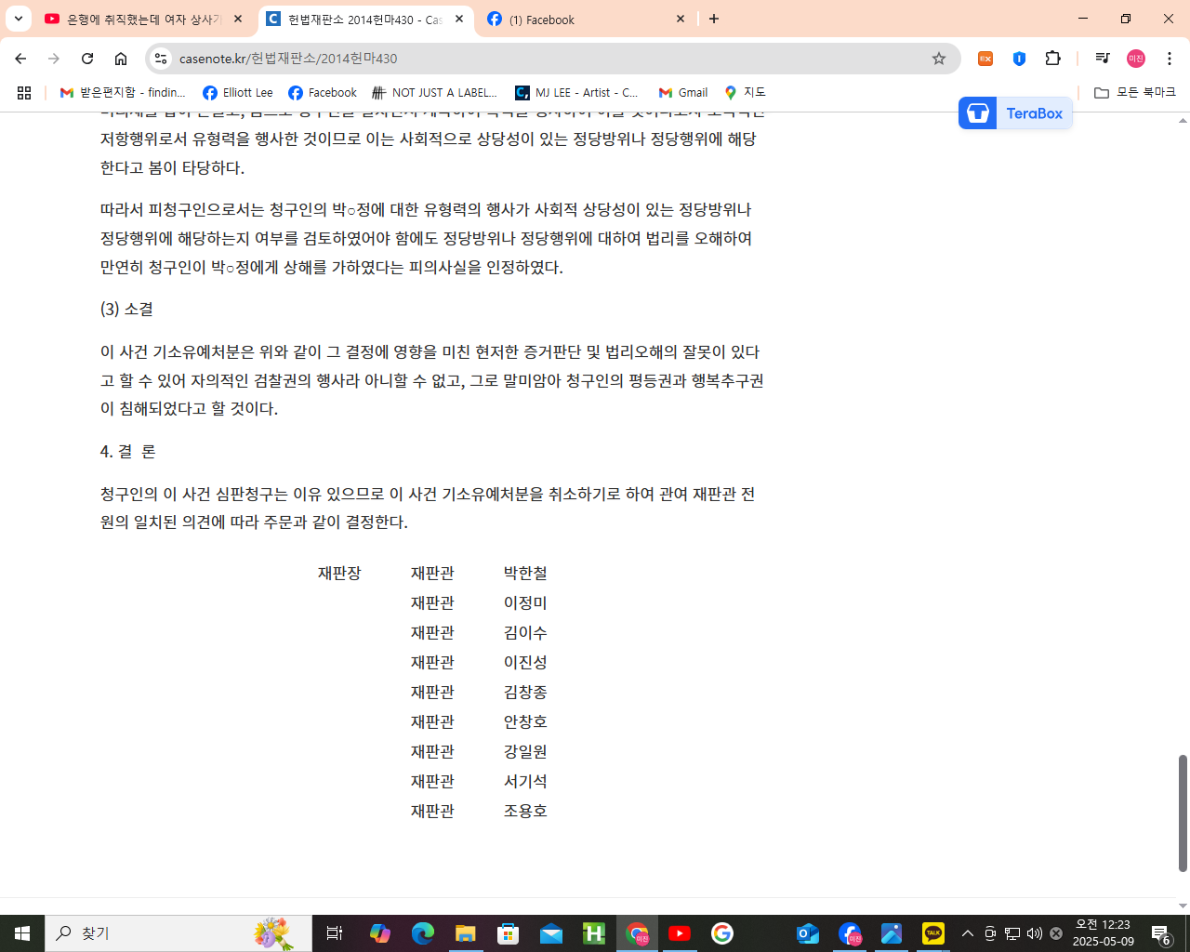
Task: Click the browser forward arrow
Action: pos(54,59)
